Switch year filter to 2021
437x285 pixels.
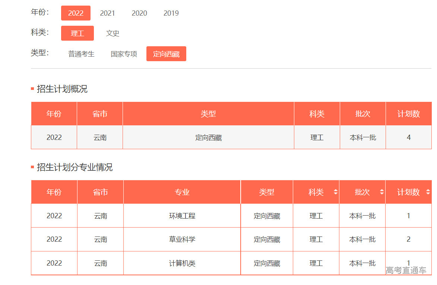click(108, 13)
